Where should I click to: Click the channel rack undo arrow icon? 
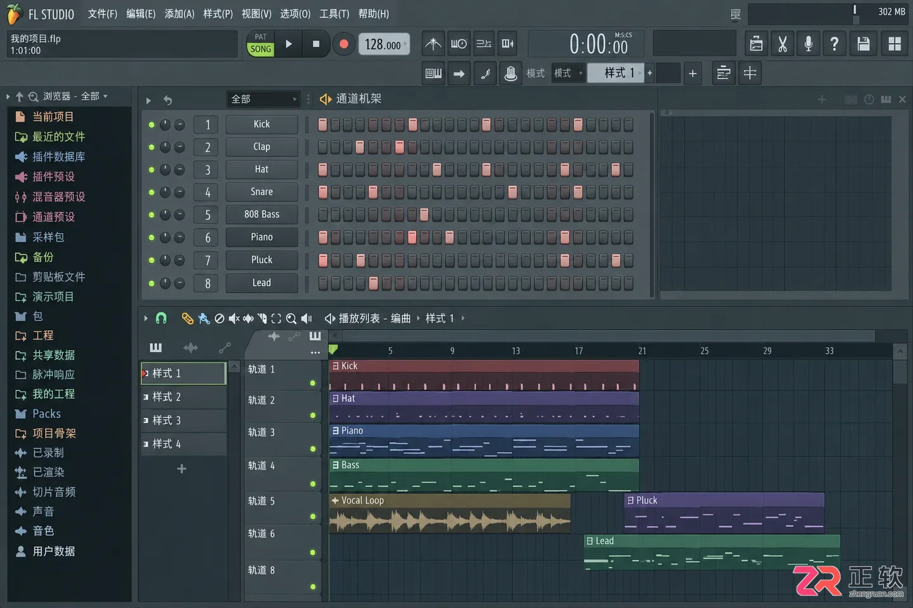coord(167,100)
